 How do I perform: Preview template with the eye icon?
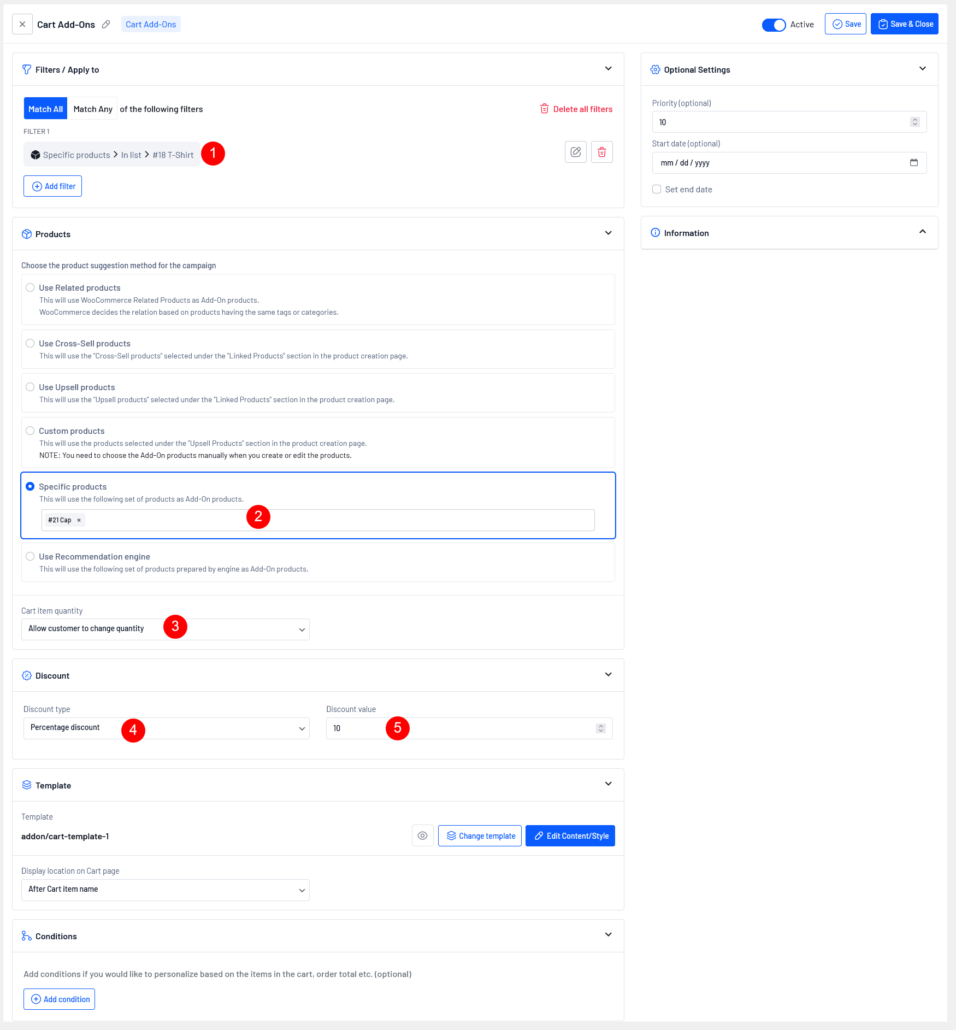pos(422,835)
